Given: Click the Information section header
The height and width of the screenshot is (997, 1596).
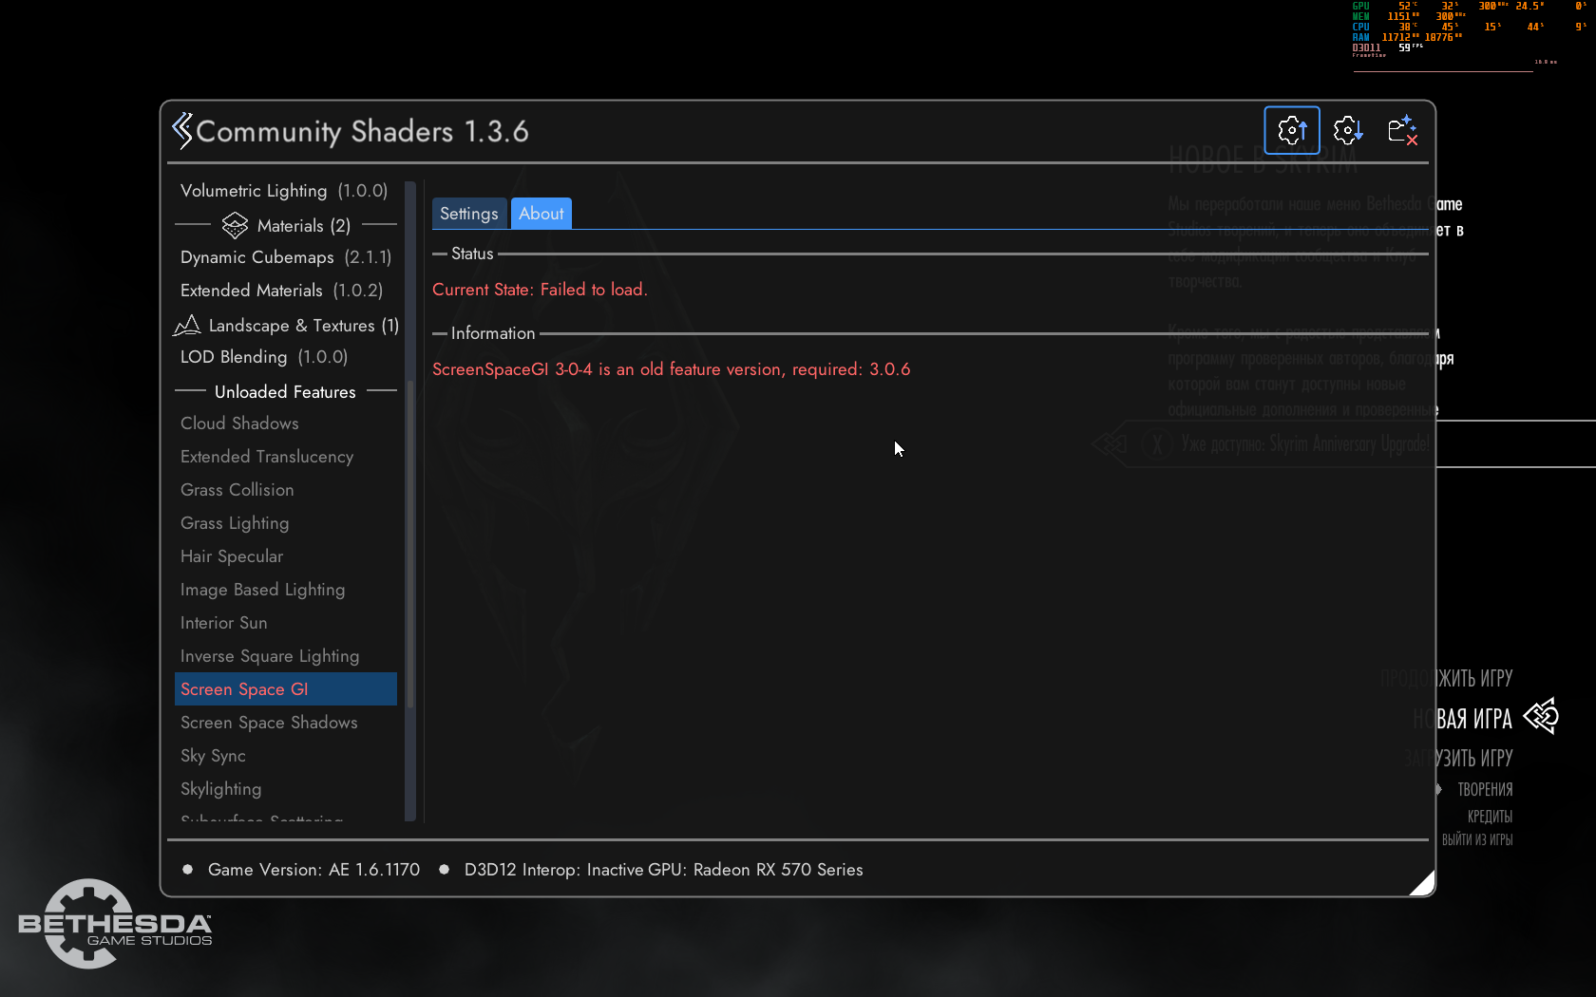Looking at the screenshot, I should 493,333.
